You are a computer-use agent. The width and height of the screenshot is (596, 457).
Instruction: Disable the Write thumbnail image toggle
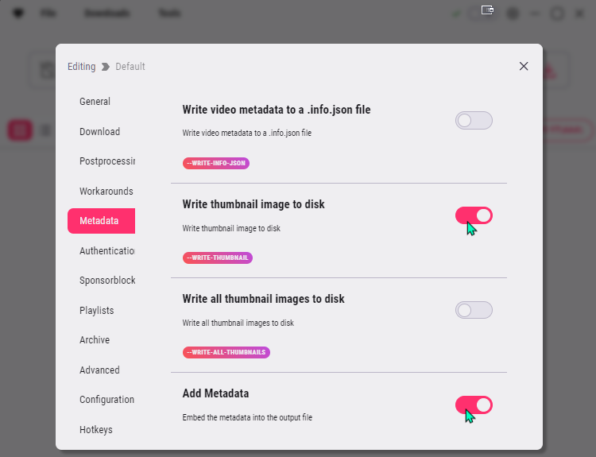[x=474, y=215]
